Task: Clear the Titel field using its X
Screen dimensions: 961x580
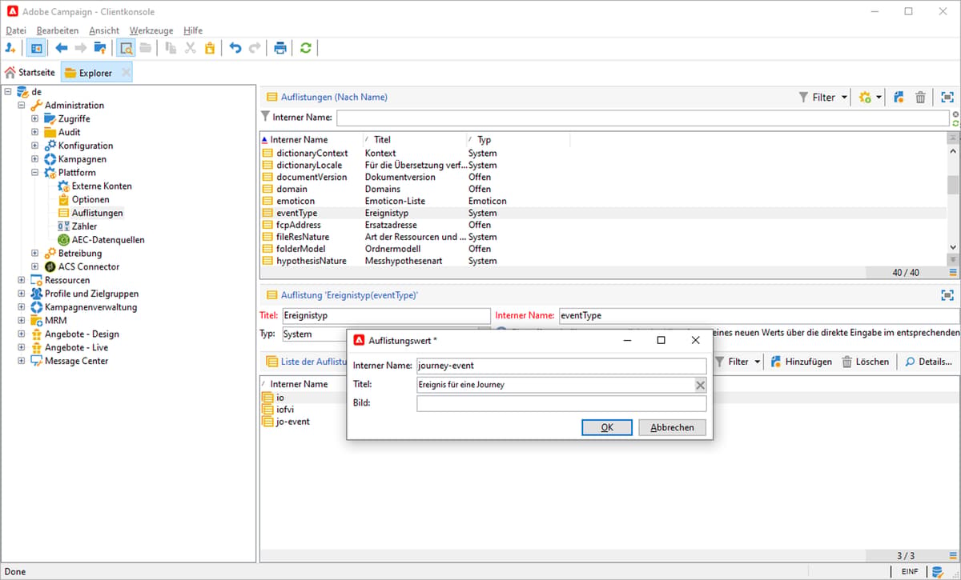Action: tap(700, 385)
